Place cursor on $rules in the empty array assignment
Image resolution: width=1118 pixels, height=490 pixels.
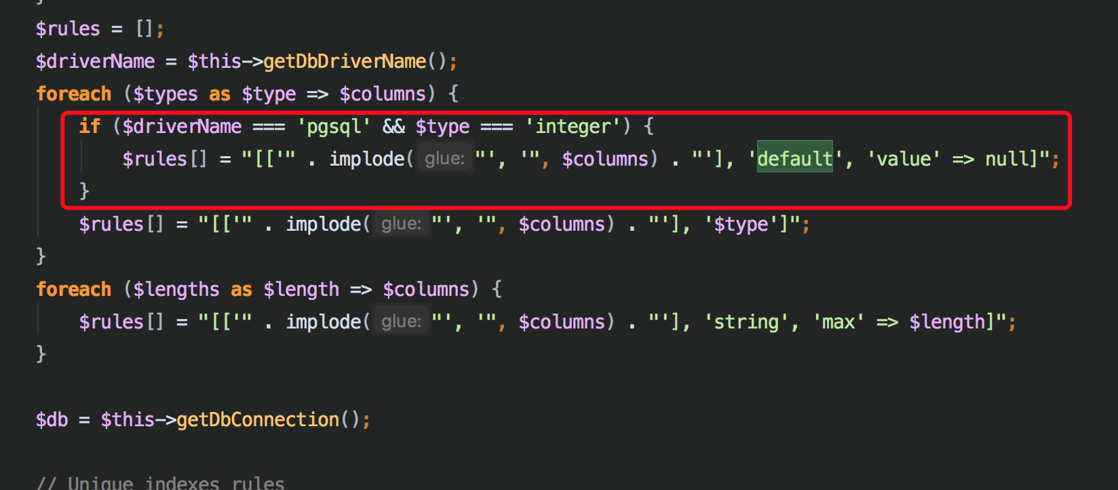[x=68, y=29]
